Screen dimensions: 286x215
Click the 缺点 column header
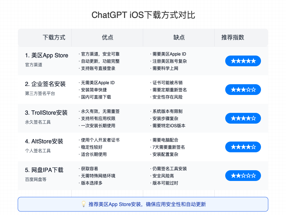click(x=179, y=37)
